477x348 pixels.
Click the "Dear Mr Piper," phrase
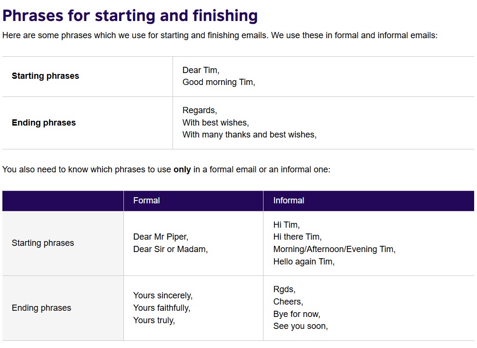pos(161,237)
